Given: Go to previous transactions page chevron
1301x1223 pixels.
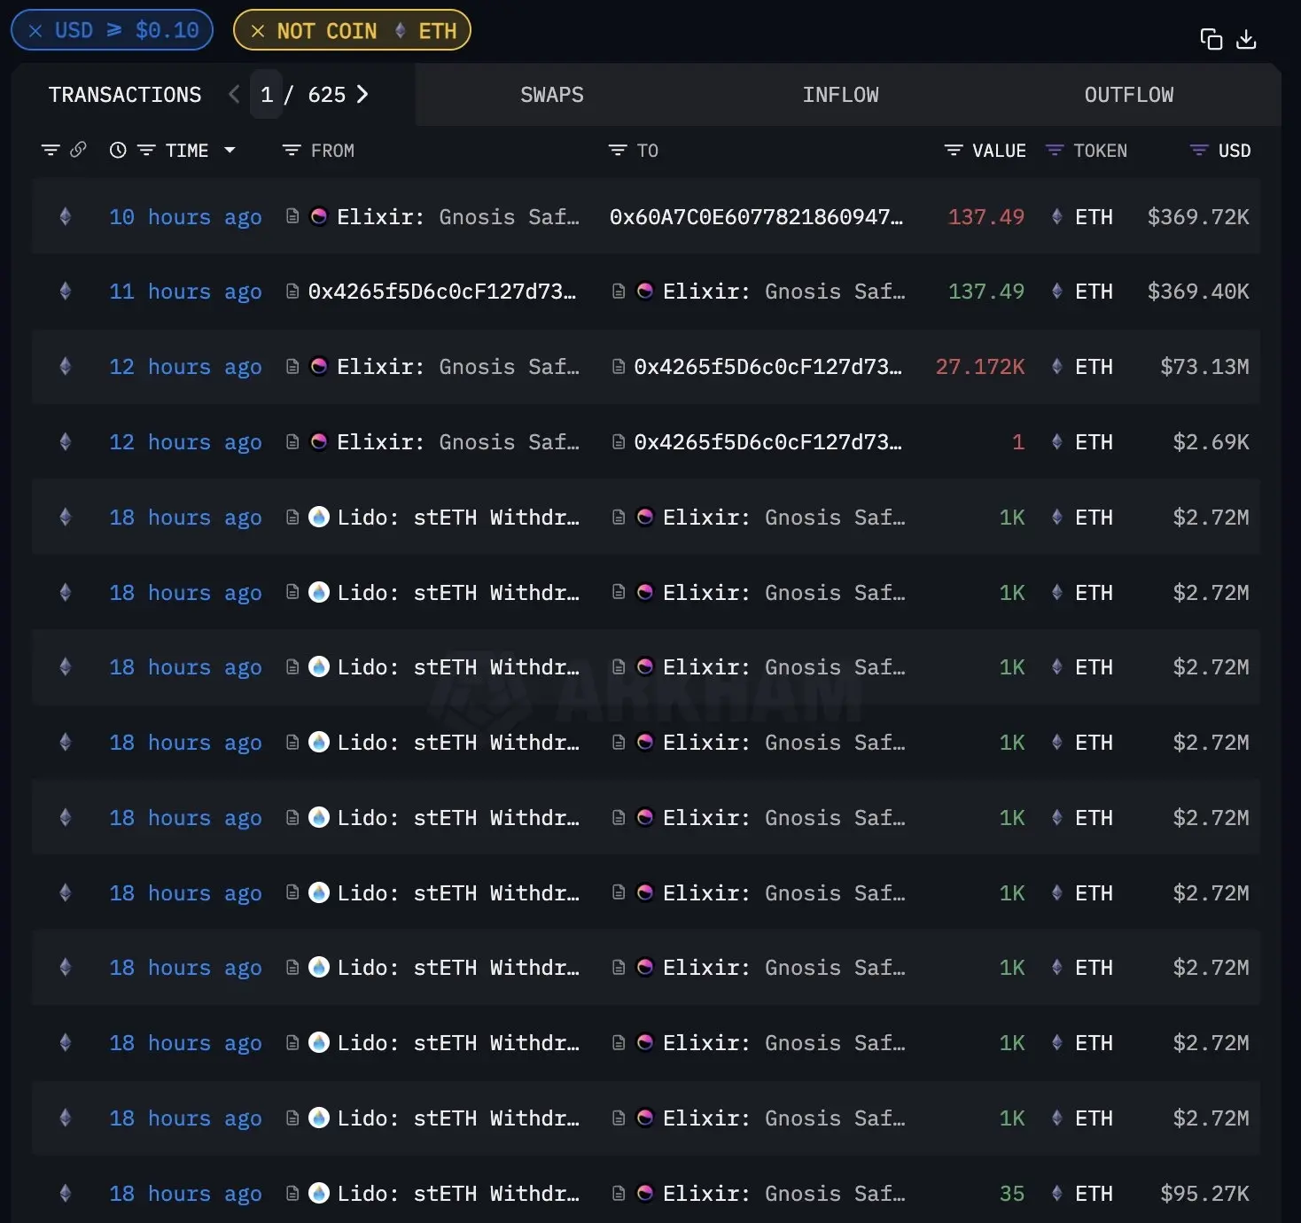Looking at the screenshot, I should pyautogui.click(x=234, y=95).
